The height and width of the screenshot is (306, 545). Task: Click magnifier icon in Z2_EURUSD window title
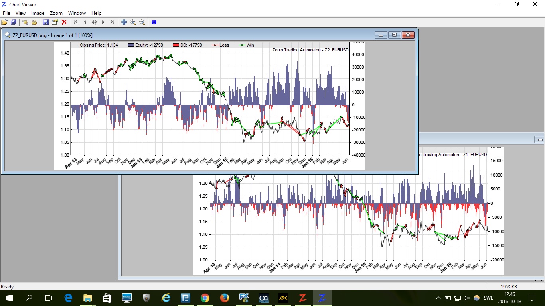(x=8, y=35)
